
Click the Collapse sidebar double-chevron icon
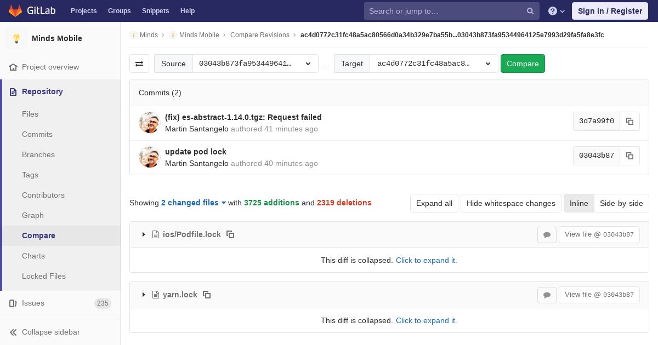tap(13, 332)
